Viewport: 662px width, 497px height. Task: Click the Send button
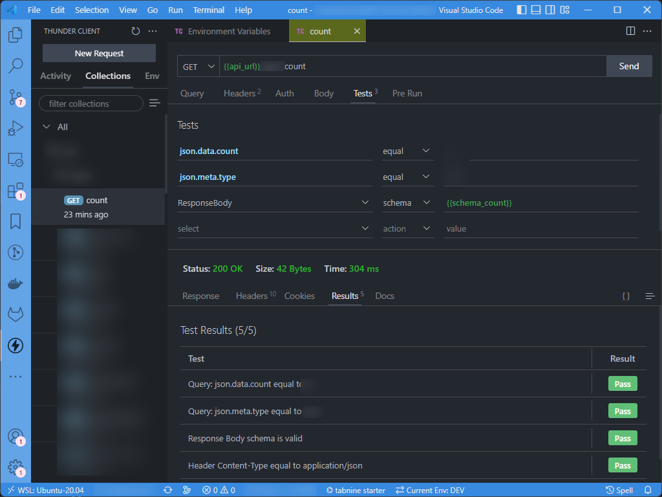pos(628,66)
